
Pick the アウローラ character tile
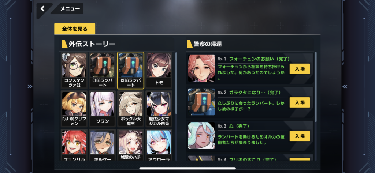click(159, 145)
